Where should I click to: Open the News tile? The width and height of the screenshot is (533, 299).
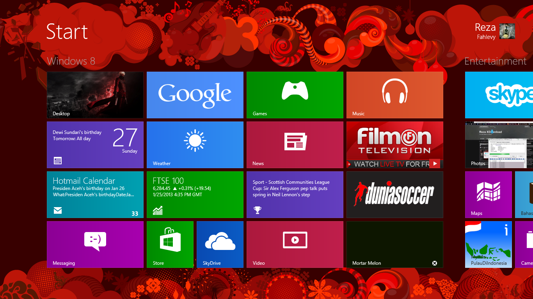295,145
